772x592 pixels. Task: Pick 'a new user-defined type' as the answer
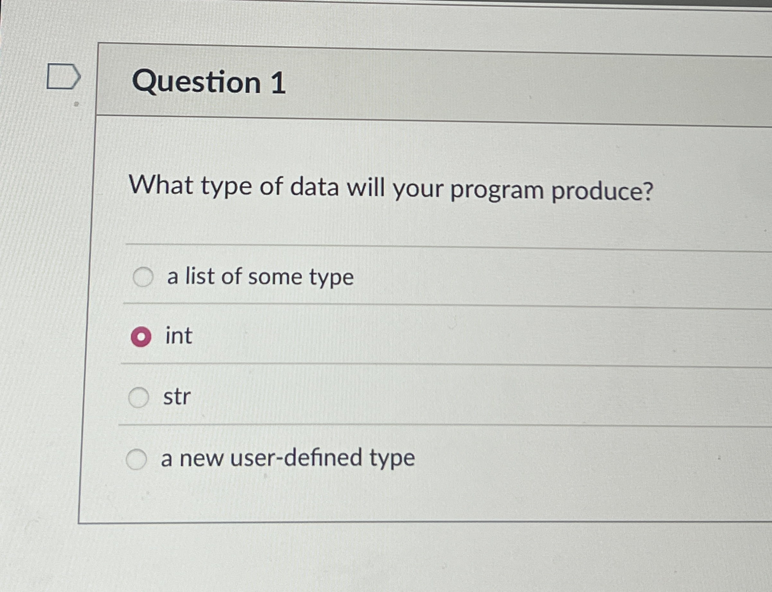tap(137, 457)
